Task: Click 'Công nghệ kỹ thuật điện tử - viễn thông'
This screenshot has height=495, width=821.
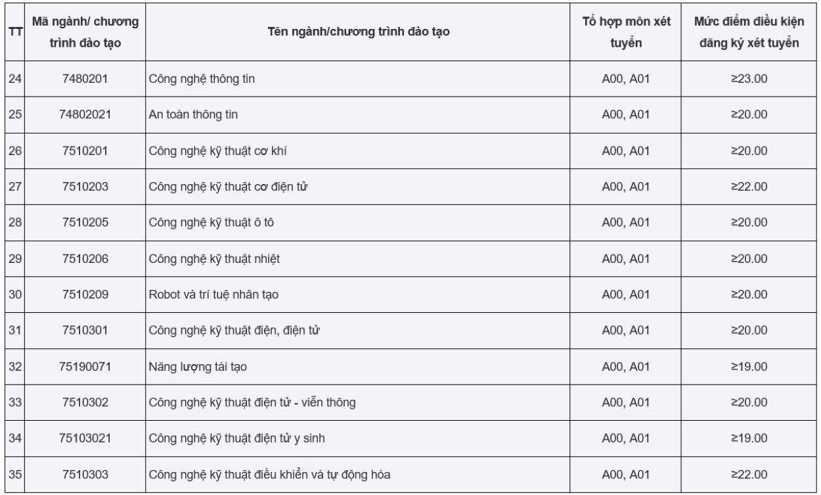Action: [x=253, y=402]
